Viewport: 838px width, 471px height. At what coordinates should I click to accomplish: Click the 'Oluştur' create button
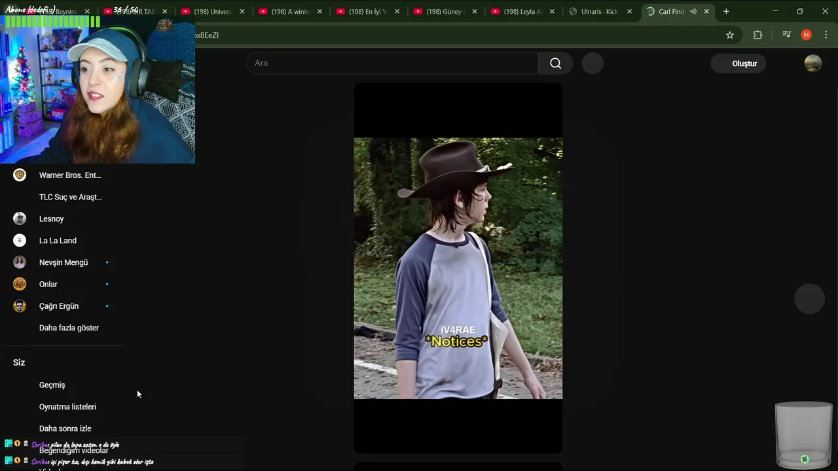[x=738, y=63]
